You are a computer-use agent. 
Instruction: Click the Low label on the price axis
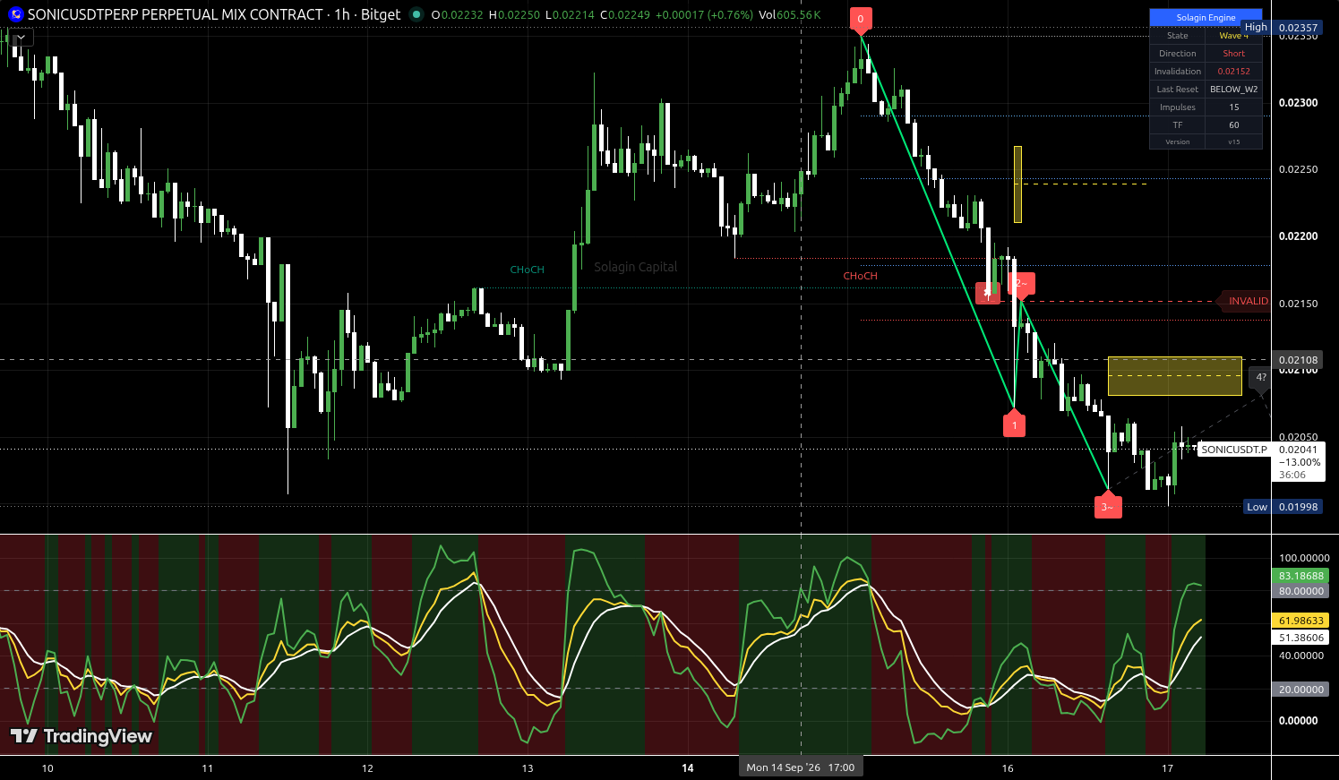(1257, 507)
